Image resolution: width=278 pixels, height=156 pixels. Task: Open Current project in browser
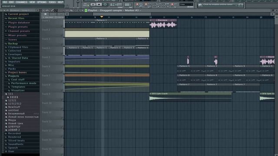tap(18, 14)
